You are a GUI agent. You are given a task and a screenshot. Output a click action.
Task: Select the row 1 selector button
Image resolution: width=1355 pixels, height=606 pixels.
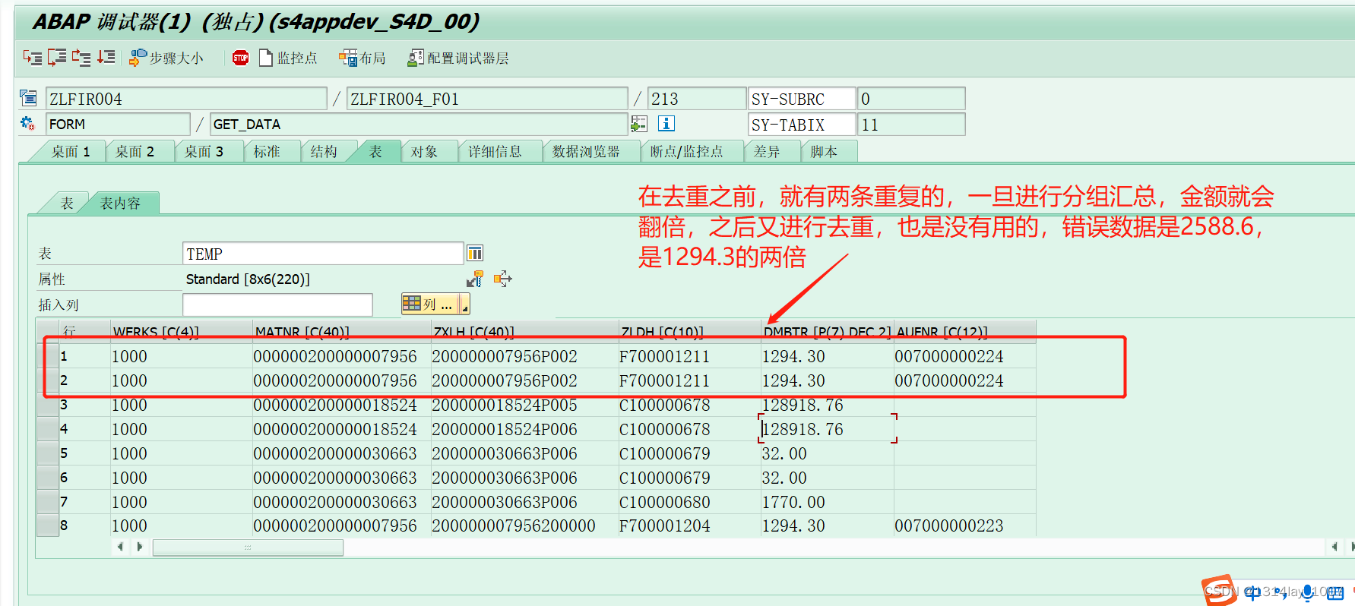49,356
